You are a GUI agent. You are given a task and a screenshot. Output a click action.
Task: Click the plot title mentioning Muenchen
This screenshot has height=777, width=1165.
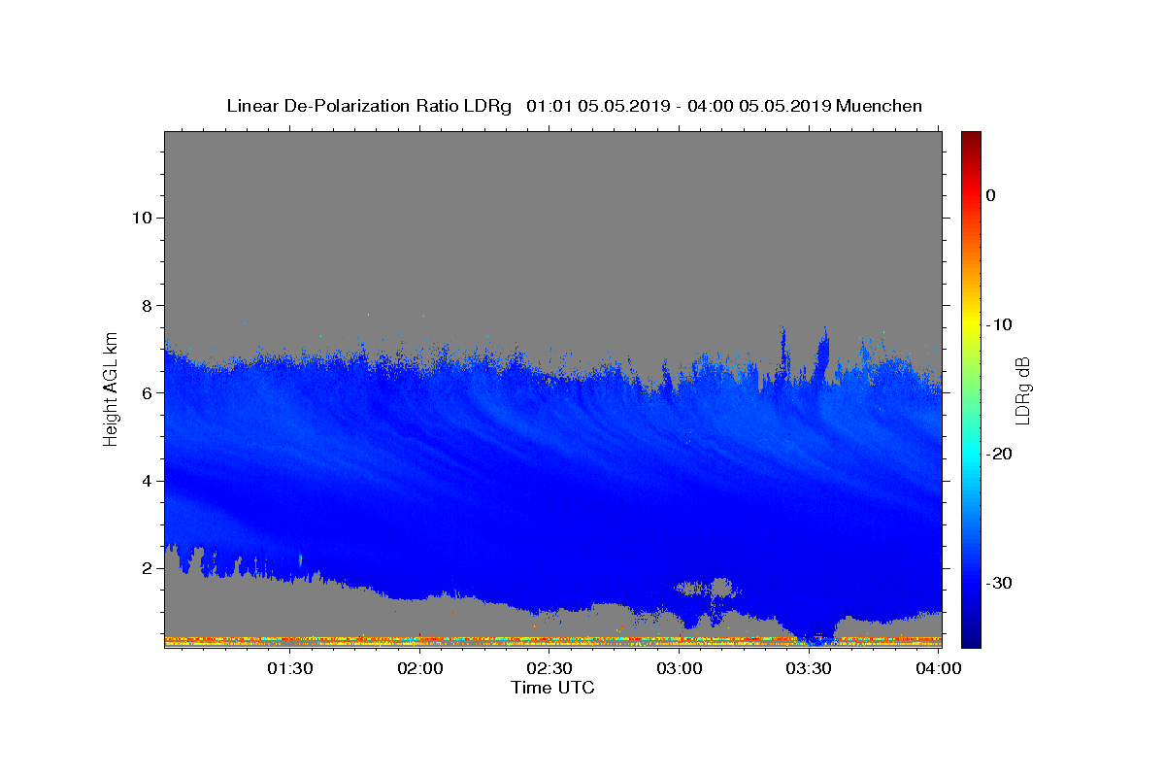574,106
